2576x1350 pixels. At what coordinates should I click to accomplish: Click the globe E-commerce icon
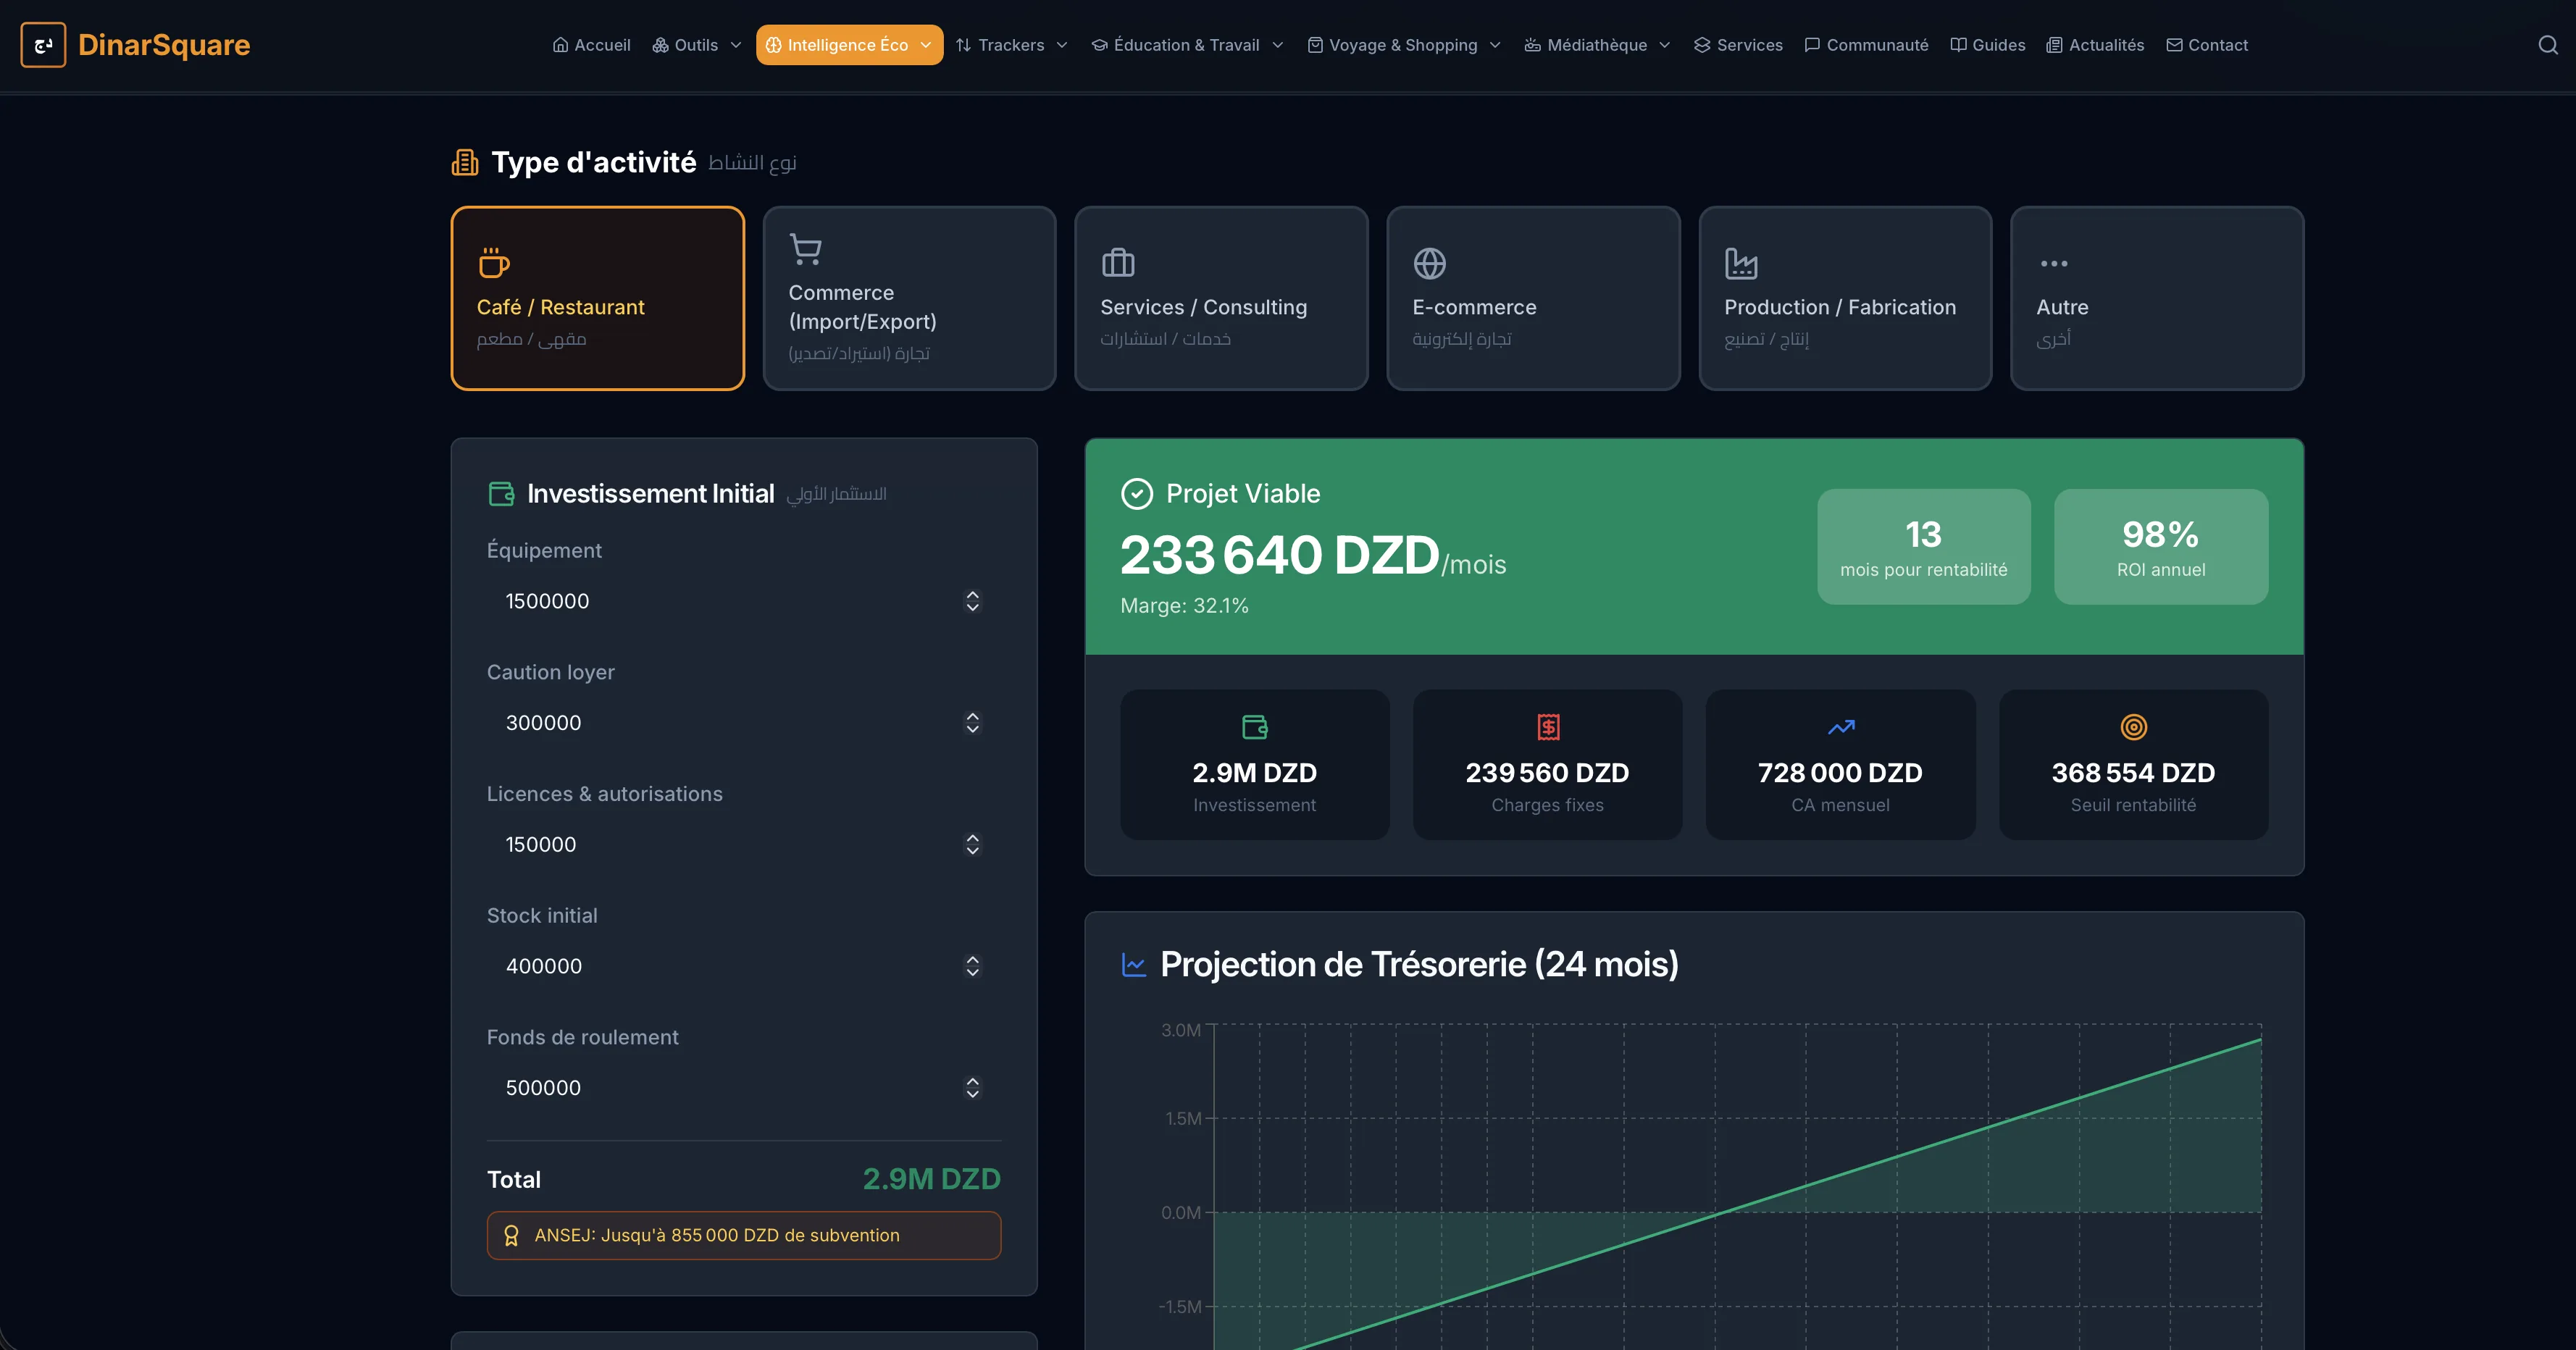(1429, 263)
